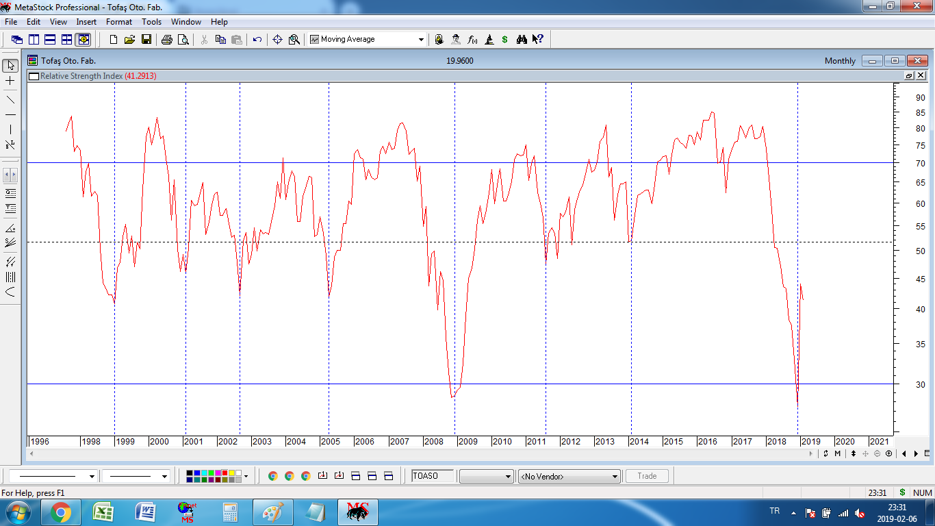Open the Edit menu
Screen dimensions: 935x526
34,22
